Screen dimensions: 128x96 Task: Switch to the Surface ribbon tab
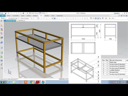(x=29, y=16)
